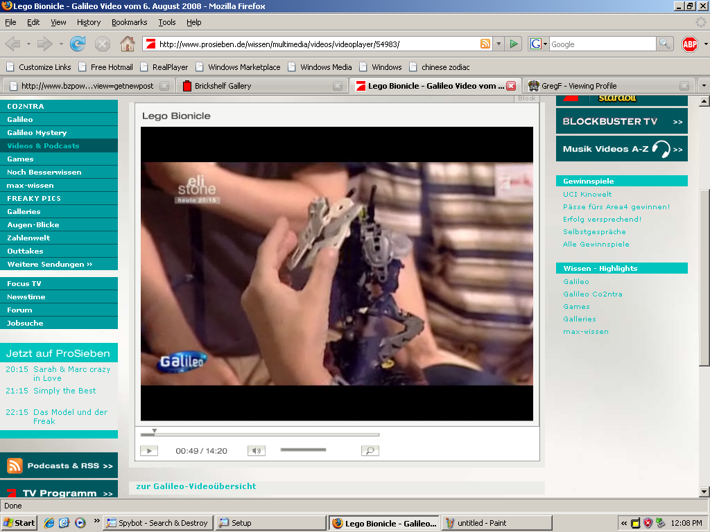The height and width of the screenshot is (532, 710).
Task: Open the Windows Start button
Action: tap(19, 523)
